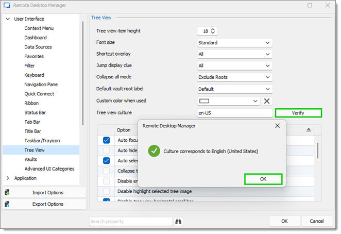Click the Verify button

pos(298,113)
